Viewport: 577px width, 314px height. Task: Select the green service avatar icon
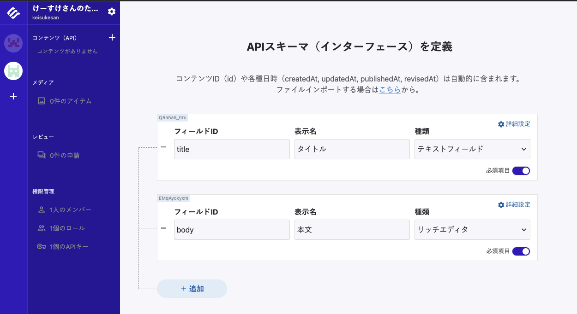[x=13, y=71]
